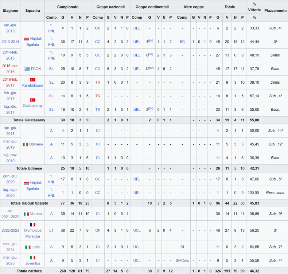Open the Juventus team link

(x=33, y=263)
